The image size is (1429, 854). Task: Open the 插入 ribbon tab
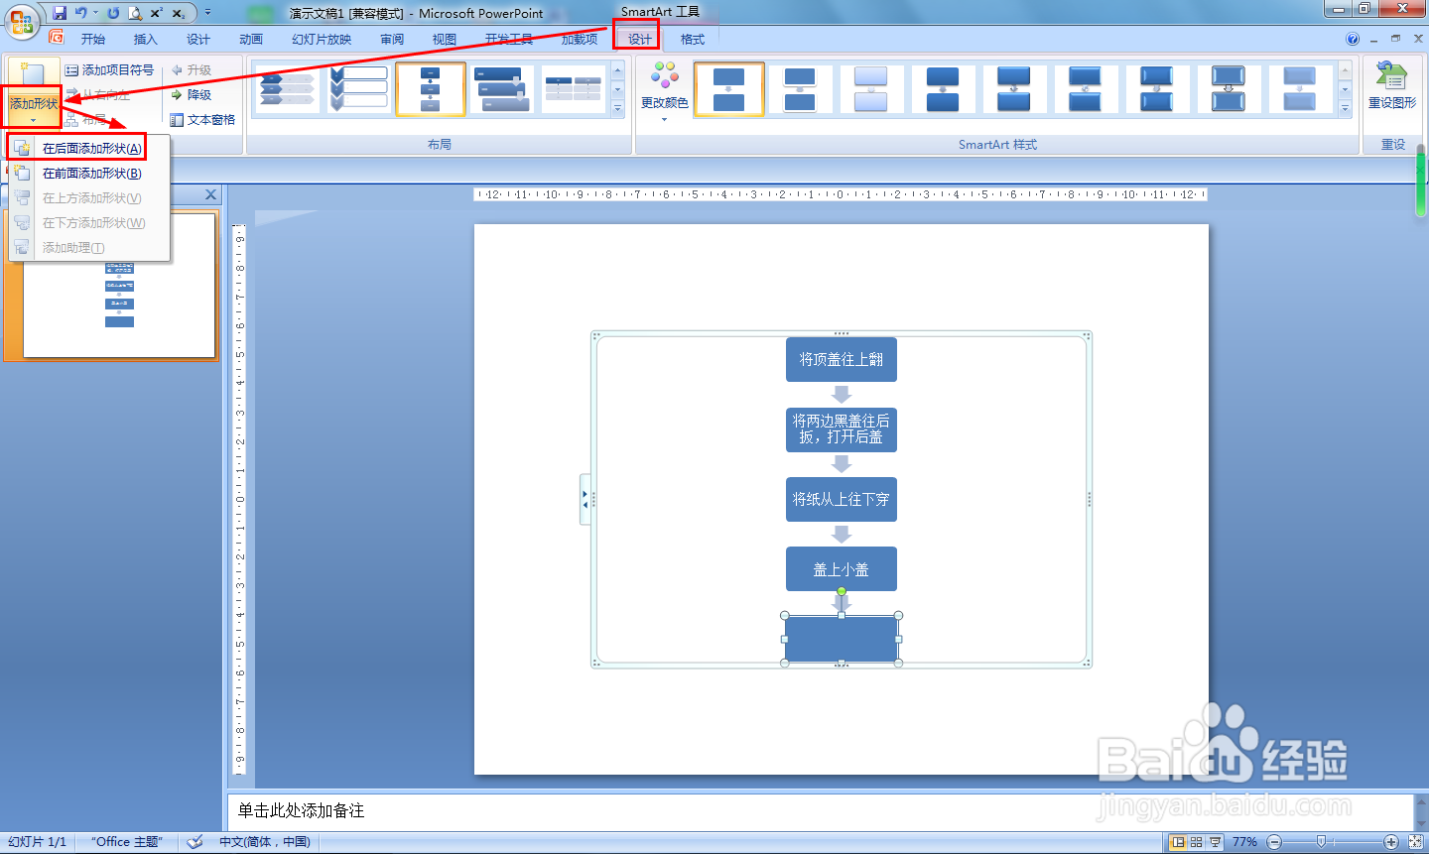point(146,40)
